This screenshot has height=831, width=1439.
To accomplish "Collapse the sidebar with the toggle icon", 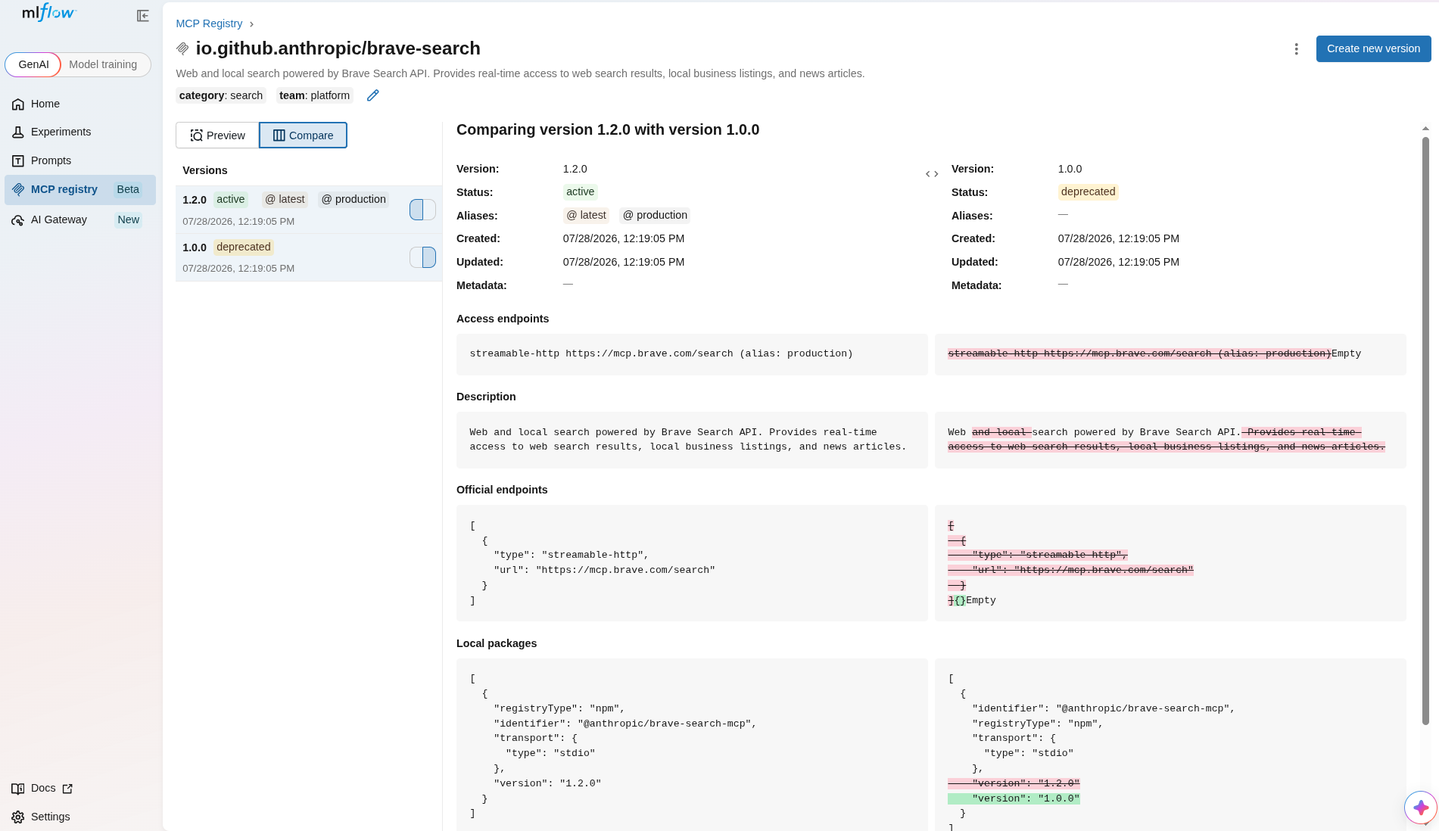I will click(142, 16).
